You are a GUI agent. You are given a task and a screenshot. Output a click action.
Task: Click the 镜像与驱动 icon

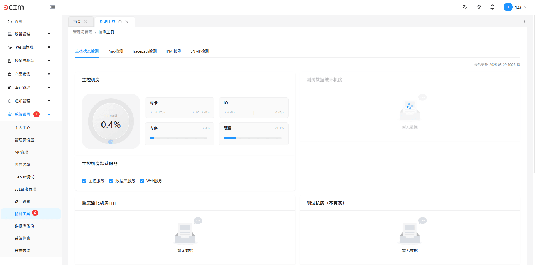click(x=10, y=61)
